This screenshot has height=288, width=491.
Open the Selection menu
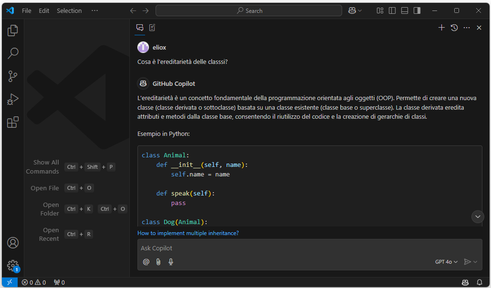pos(69,10)
